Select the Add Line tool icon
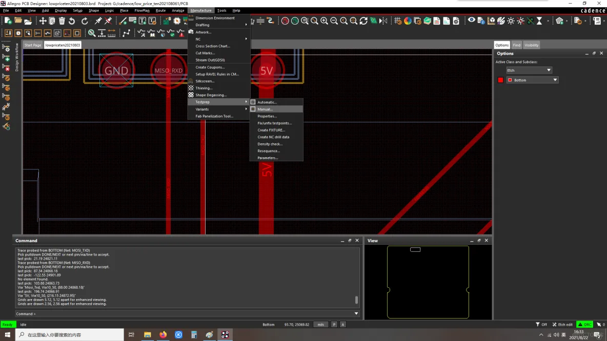 pos(123,21)
